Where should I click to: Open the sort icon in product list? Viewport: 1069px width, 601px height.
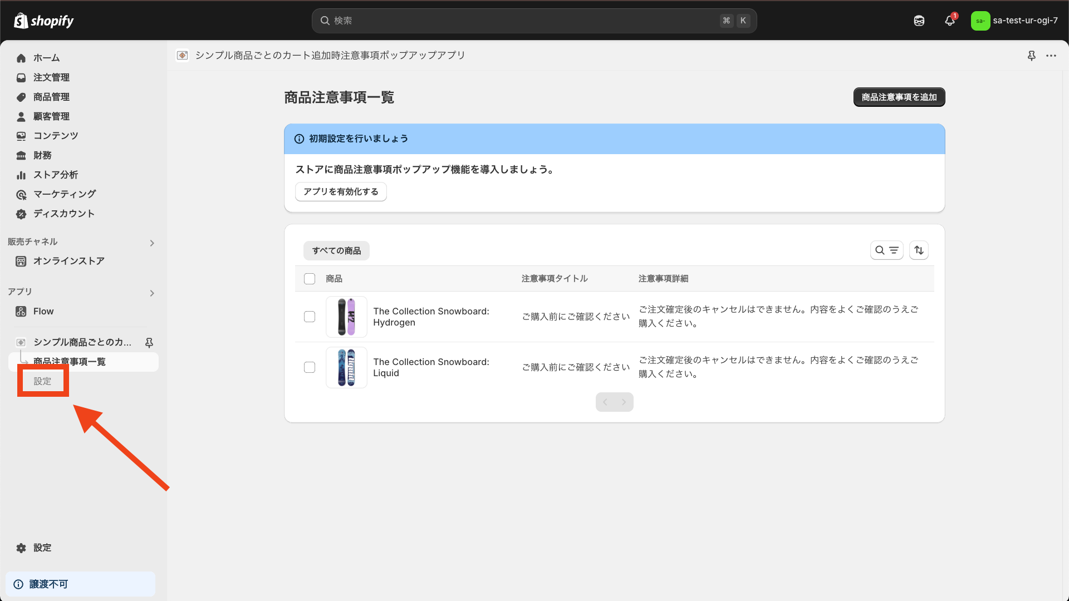pos(919,250)
